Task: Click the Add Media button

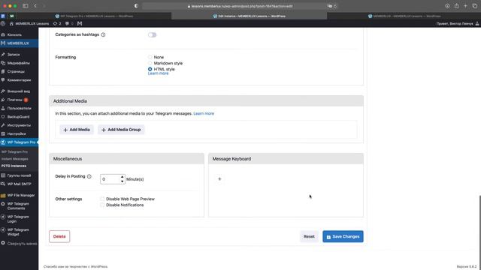Action: click(77, 130)
